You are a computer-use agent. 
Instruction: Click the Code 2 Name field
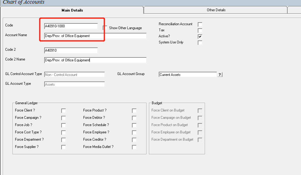[95, 60]
